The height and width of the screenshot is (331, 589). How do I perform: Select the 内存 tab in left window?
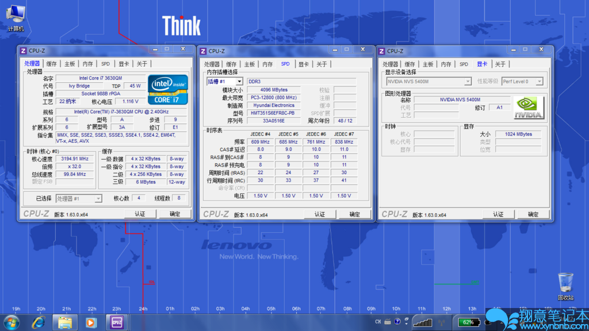pos(87,64)
